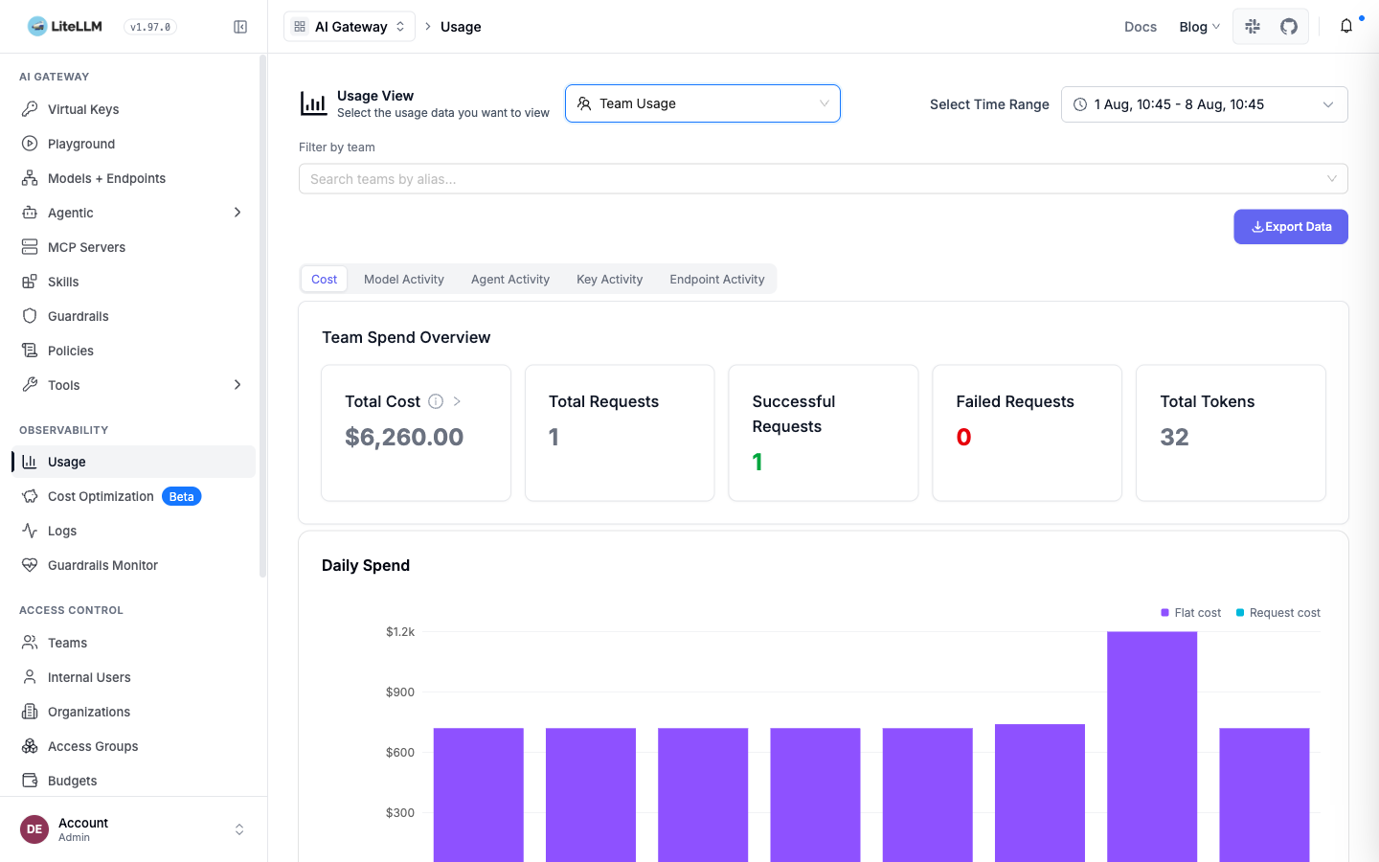Viewport: 1379px width, 862px height.
Task: Toggle Flat cost legend series
Action: tap(1190, 613)
